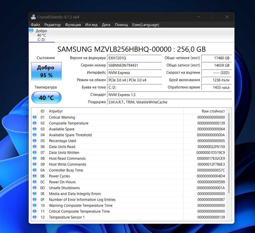Image resolution: width=255 pixels, height=233 pixels.
Task: Click the status orb for Temperature Sensor 1
Action: (x=35, y=217)
